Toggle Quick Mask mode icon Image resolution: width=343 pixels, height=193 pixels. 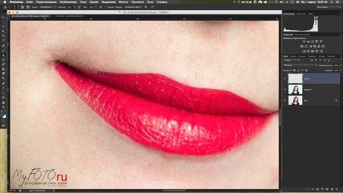(3, 121)
